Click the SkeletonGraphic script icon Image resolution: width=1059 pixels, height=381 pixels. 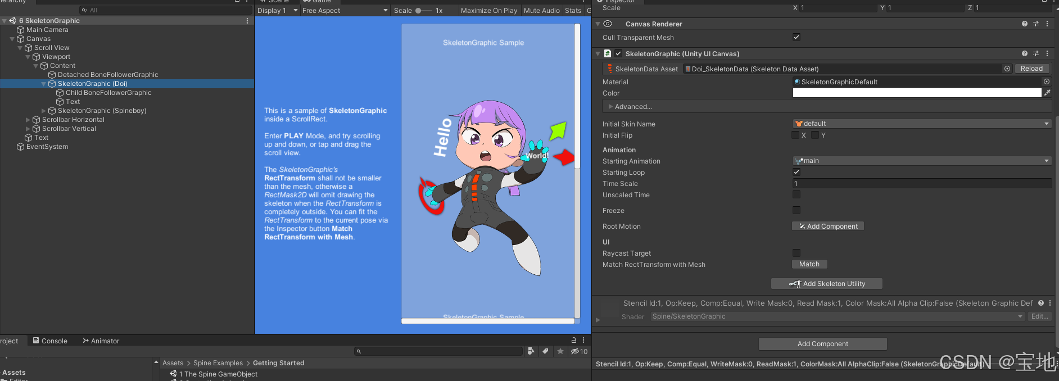point(608,53)
